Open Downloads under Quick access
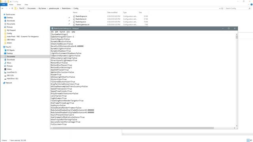This screenshot has width=253, height=142. (x=11, y=21)
